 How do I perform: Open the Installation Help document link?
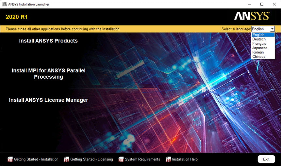point(185,159)
